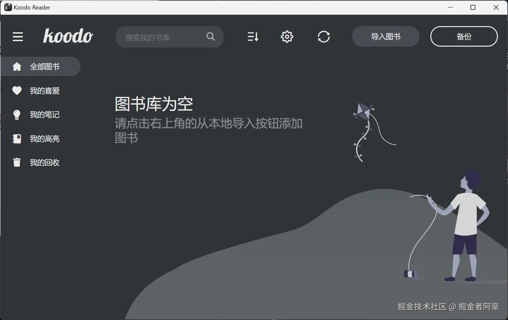Image resolution: width=508 pixels, height=320 pixels.
Task: Close the Koodo Reader window
Action: click(496, 7)
